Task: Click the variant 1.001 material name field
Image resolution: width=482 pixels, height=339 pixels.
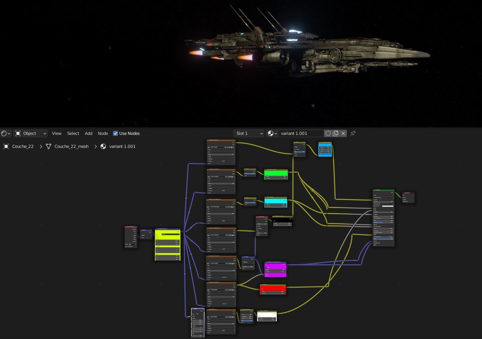Action: tap(301, 133)
